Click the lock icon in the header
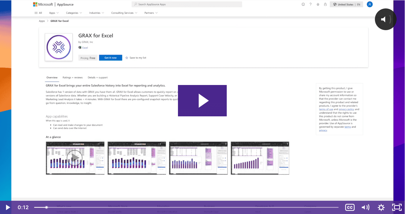The image size is (405, 214). click(325, 4)
